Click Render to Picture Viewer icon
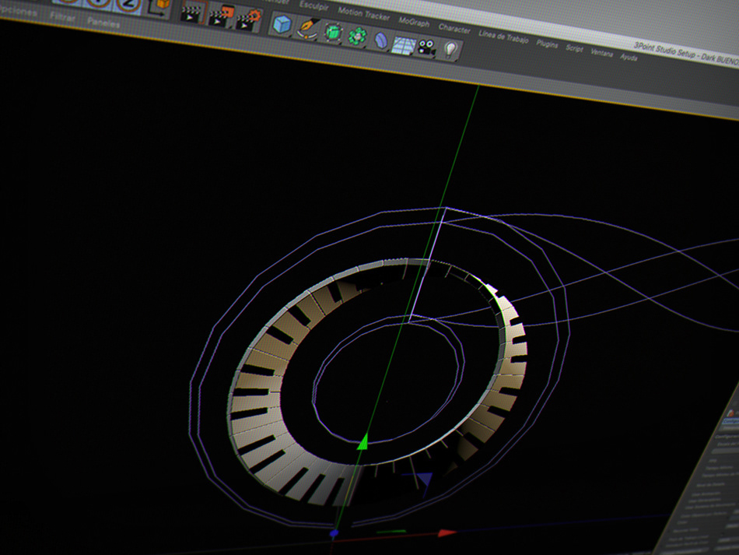739x555 pixels. click(221, 17)
